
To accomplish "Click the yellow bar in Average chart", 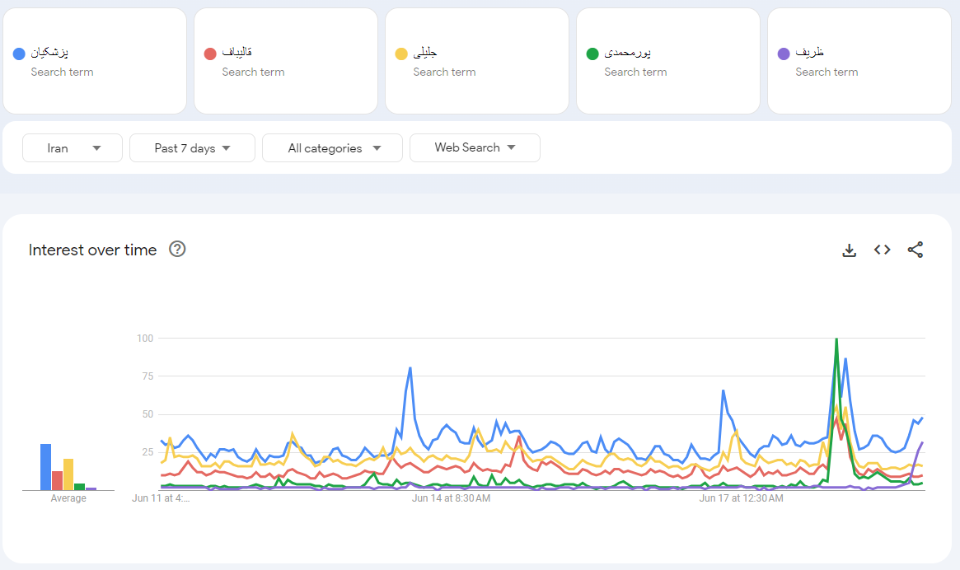I will click(x=68, y=474).
